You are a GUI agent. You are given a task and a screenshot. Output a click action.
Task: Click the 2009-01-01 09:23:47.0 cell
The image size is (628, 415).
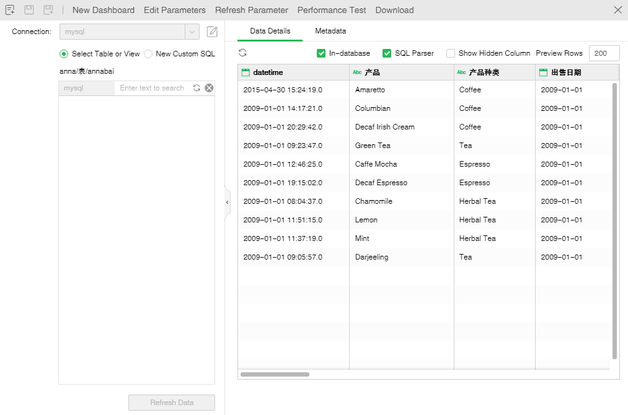pos(294,146)
